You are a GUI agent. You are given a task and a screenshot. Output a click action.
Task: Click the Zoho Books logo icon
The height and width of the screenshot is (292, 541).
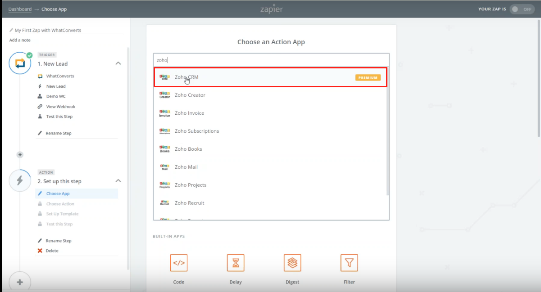164,149
